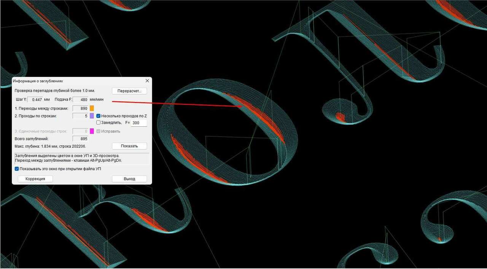This screenshot has height=269, width=487.
Task: Click the magenta color swatch for single passes
Action: (x=92, y=131)
